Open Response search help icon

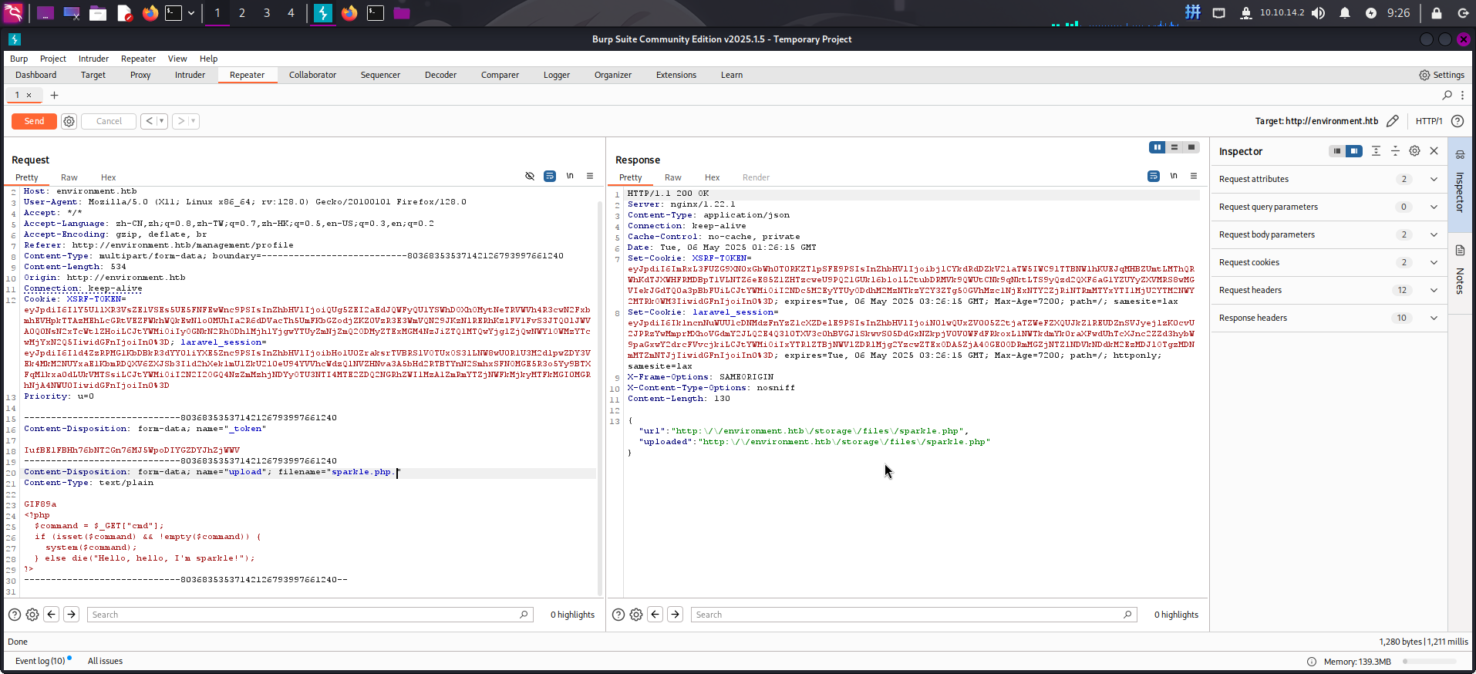[x=618, y=615]
